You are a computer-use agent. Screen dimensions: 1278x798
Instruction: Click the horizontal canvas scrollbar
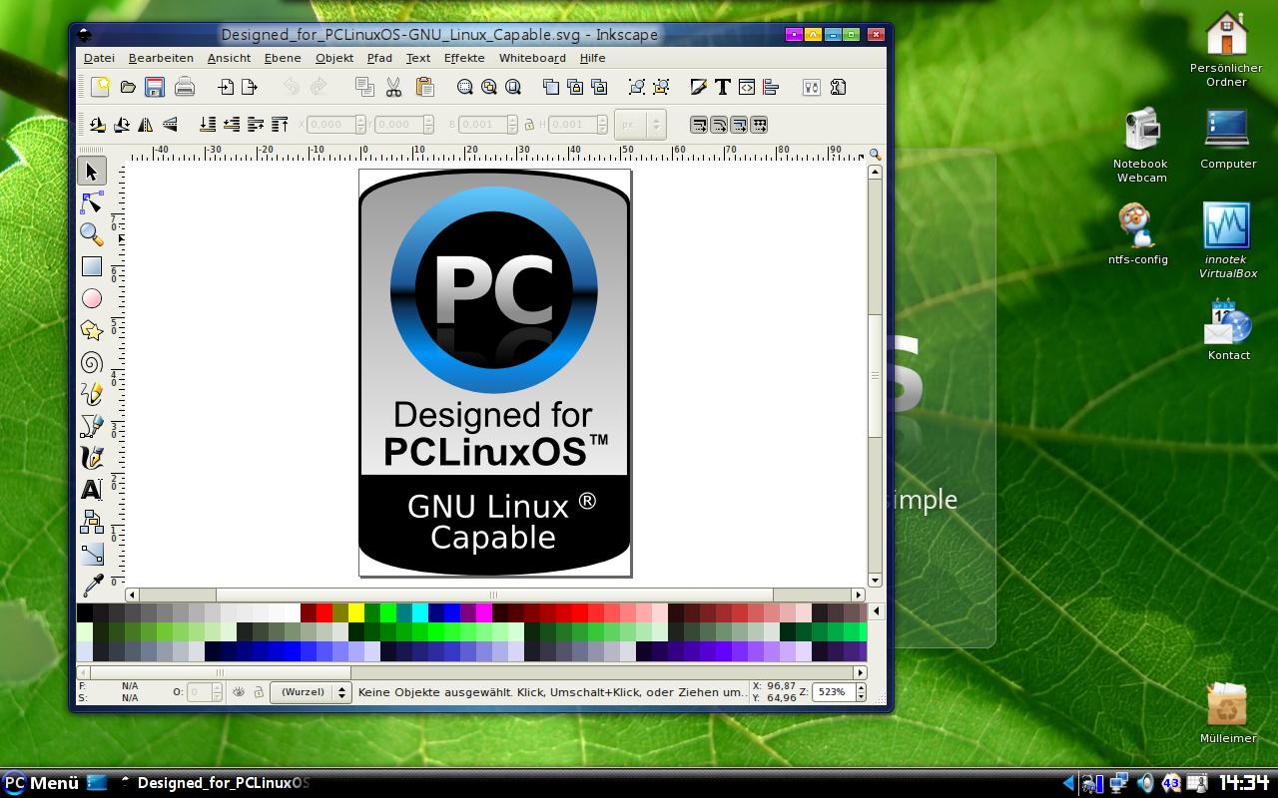(x=494, y=595)
